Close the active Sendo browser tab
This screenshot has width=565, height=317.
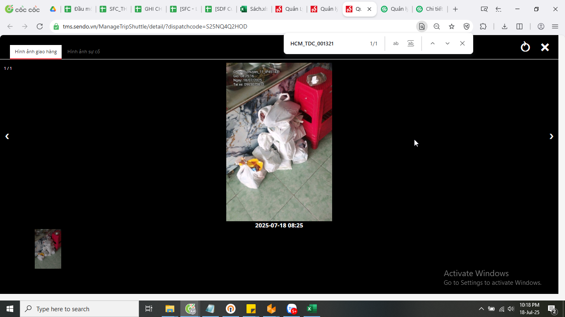point(369,9)
